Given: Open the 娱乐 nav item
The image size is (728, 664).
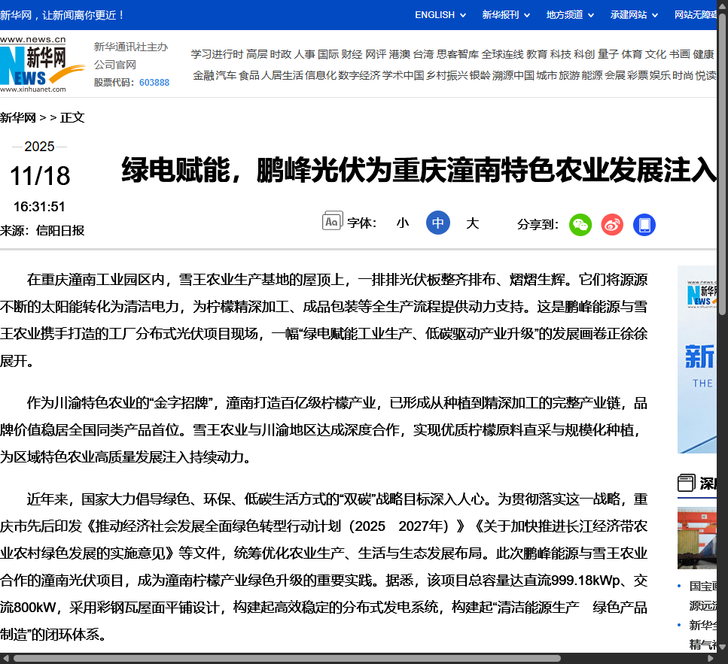Looking at the screenshot, I should click(x=660, y=75).
